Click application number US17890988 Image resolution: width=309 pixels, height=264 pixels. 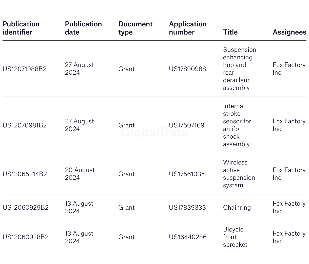[x=187, y=69]
